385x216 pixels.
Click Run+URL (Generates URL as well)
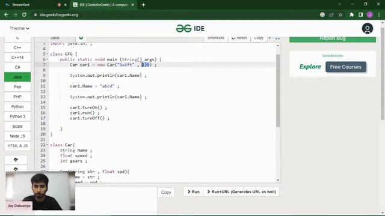pos(241,192)
